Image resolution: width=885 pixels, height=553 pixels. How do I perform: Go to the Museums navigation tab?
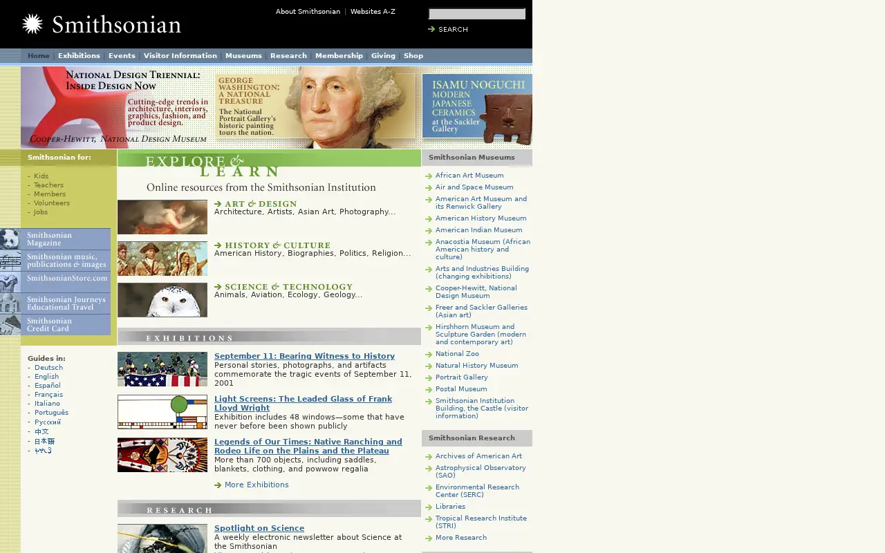tap(243, 56)
